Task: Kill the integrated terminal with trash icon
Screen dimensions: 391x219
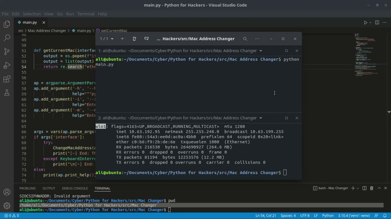Action: [372, 188]
